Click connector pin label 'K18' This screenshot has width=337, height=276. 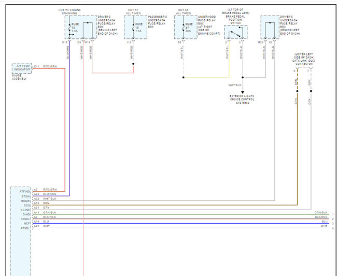click(x=65, y=43)
